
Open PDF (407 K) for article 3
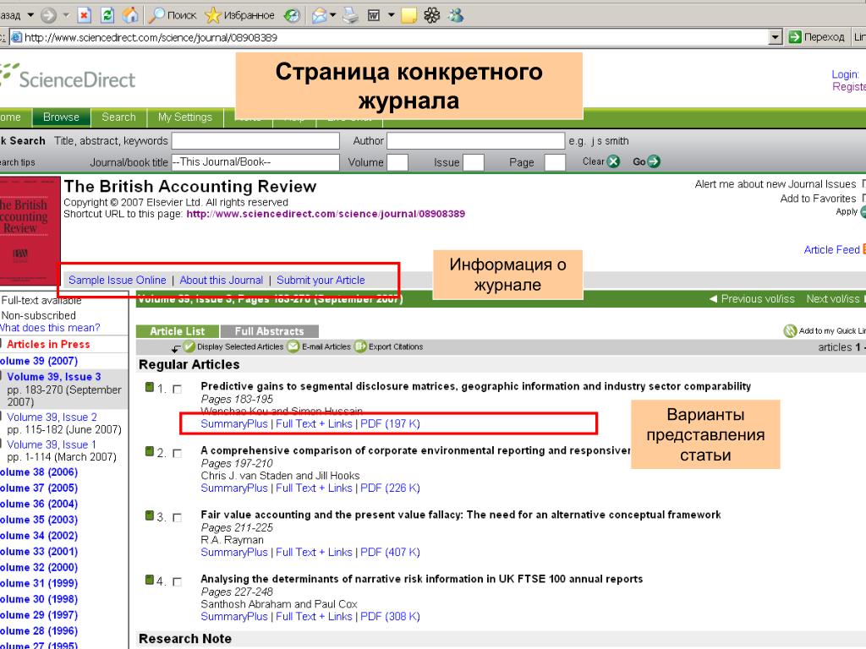[x=390, y=552]
